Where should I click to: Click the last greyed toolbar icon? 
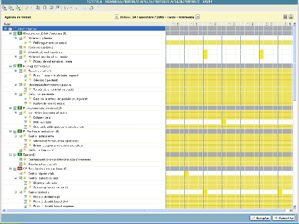(x=98, y=8)
